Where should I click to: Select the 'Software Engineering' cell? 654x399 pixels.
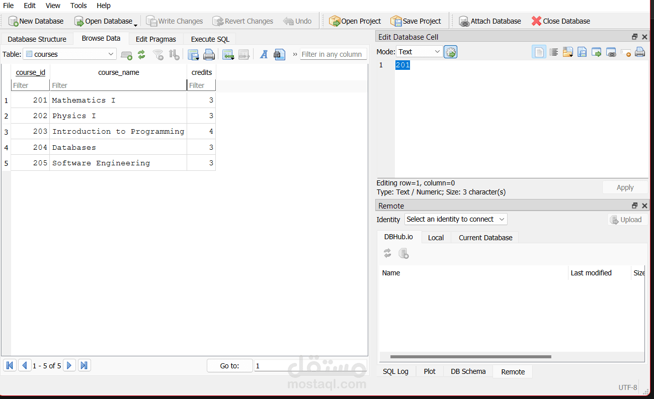coord(118,163)
